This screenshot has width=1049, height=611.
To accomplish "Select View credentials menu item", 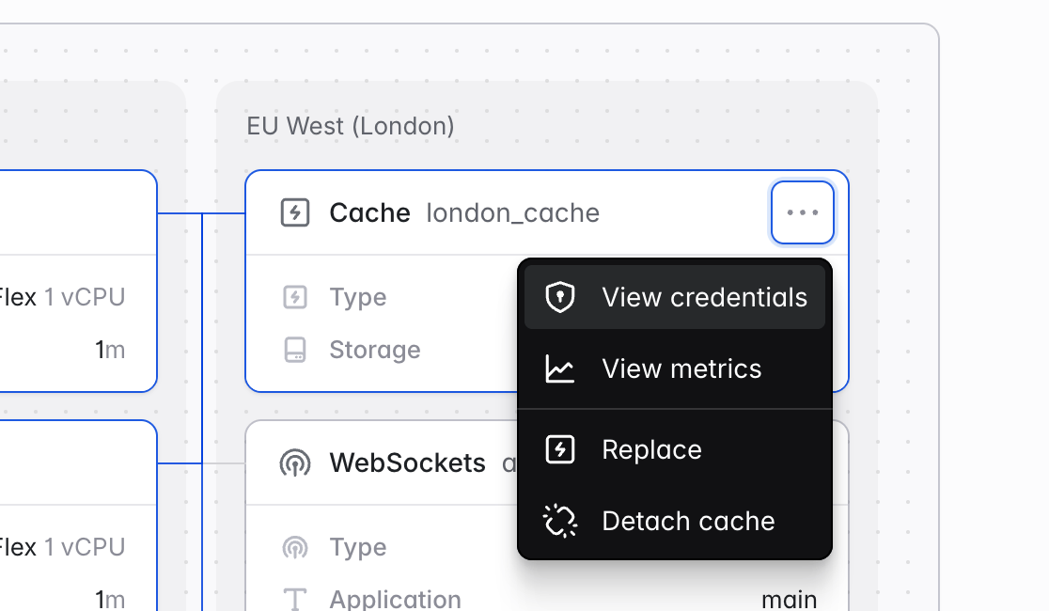I will tap(674, 297).
